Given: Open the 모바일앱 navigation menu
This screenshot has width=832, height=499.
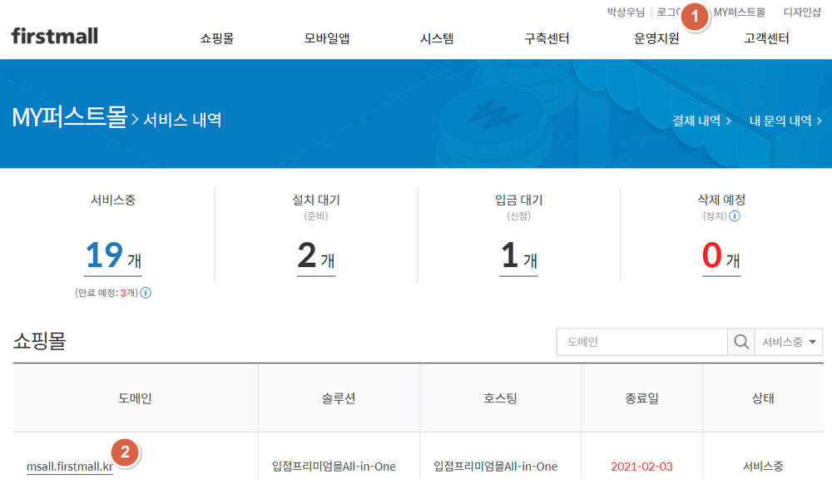Looking at the screenshot, I should pyautogui.click(x=327, y=38).
